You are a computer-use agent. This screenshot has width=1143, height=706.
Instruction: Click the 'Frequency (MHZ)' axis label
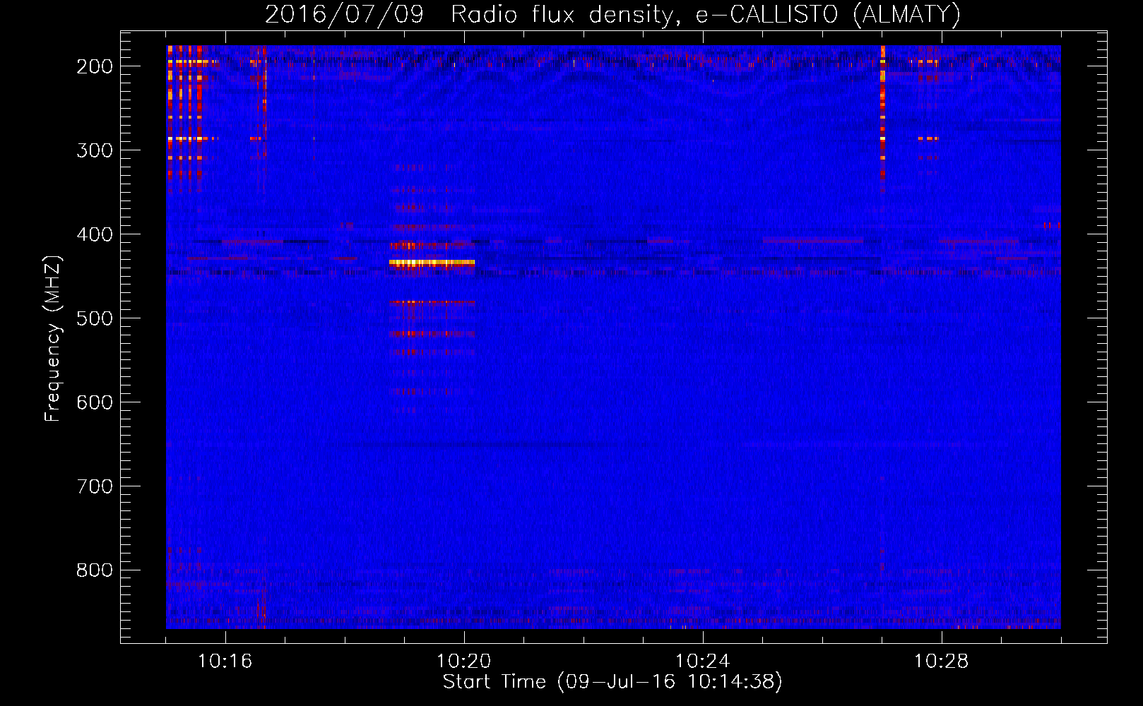click(x=53, y=339)
